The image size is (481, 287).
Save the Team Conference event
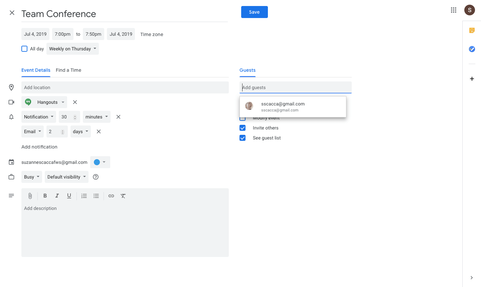[x=255, y=12]
